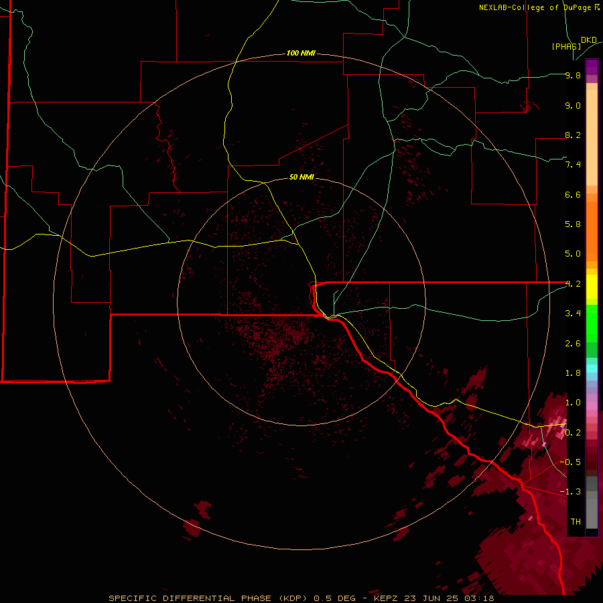Click the 9.8 value on the color scale
603x603 pixels.
(573, 75)
